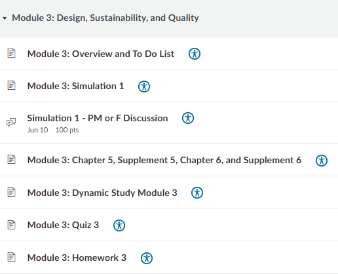The image size is (338, 274).
Task: Click page icon beside Overview and To Do List
Action: [11, 53]
